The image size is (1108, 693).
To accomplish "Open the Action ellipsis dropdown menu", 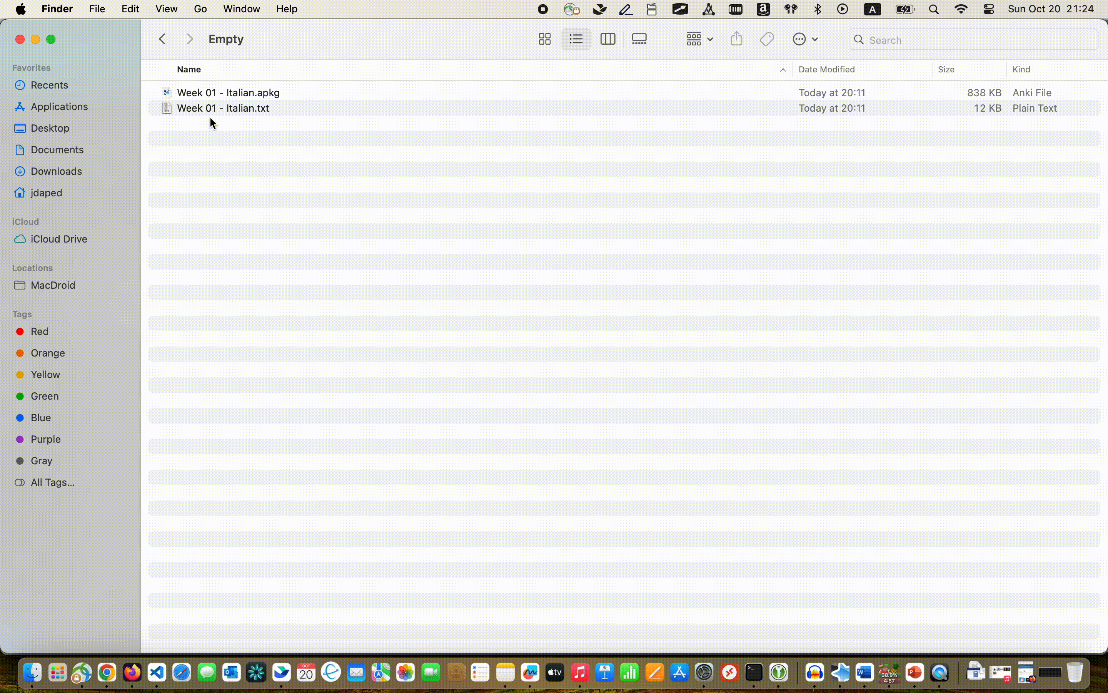I will (x=805, y=39).
